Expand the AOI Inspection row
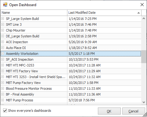The image size is (147, 117). click(2, 42)
